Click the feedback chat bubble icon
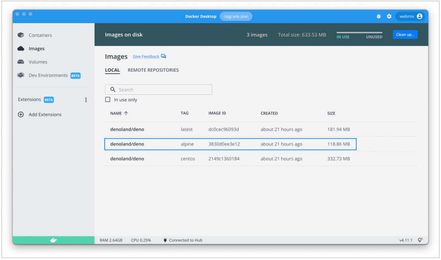 coord(163,56)
